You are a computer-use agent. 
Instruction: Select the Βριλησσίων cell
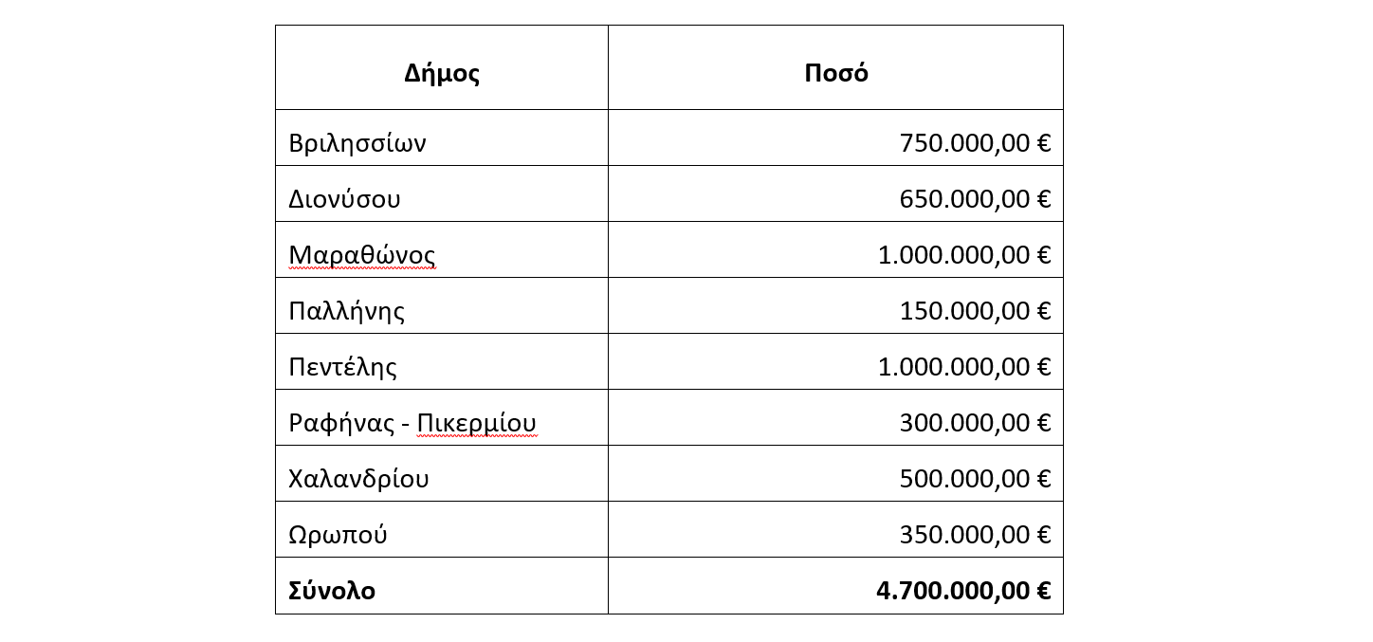tap(442, 138)
